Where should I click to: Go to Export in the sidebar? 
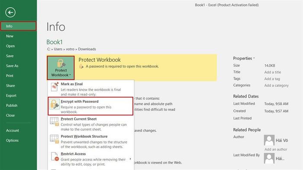tap(11, 95)
